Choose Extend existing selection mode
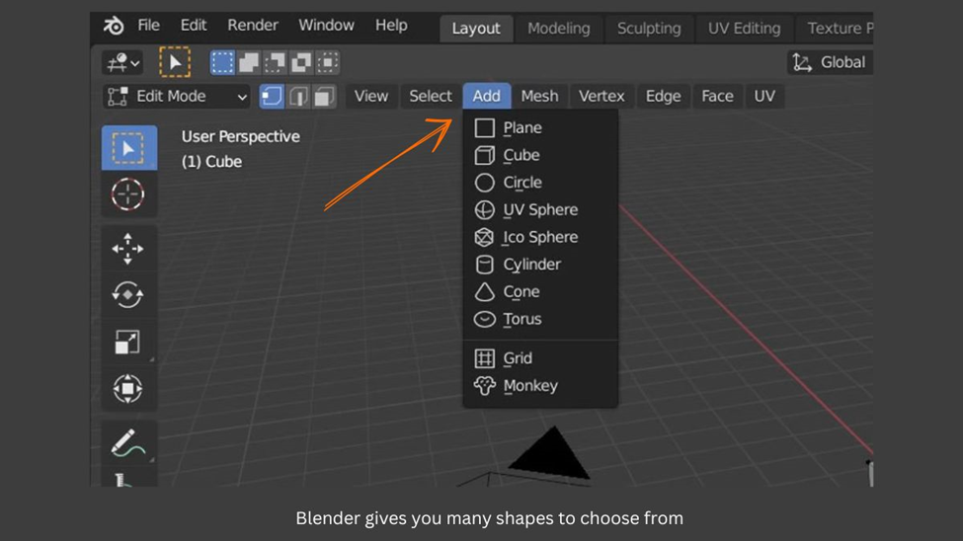963x541 pixels. pyautogui.click(x=249, y=62)
